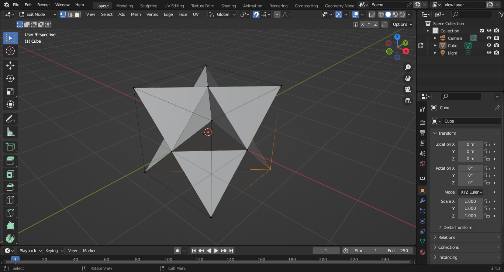
Task: Open the Modifier properties wrench tab
Action: click(x=422, y=201)
